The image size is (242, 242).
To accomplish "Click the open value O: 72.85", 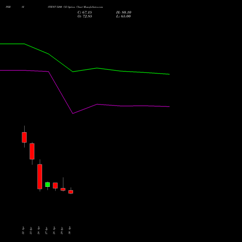I will tap(85, 16).
